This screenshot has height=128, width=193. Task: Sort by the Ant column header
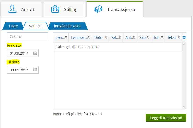pos(129,37)
